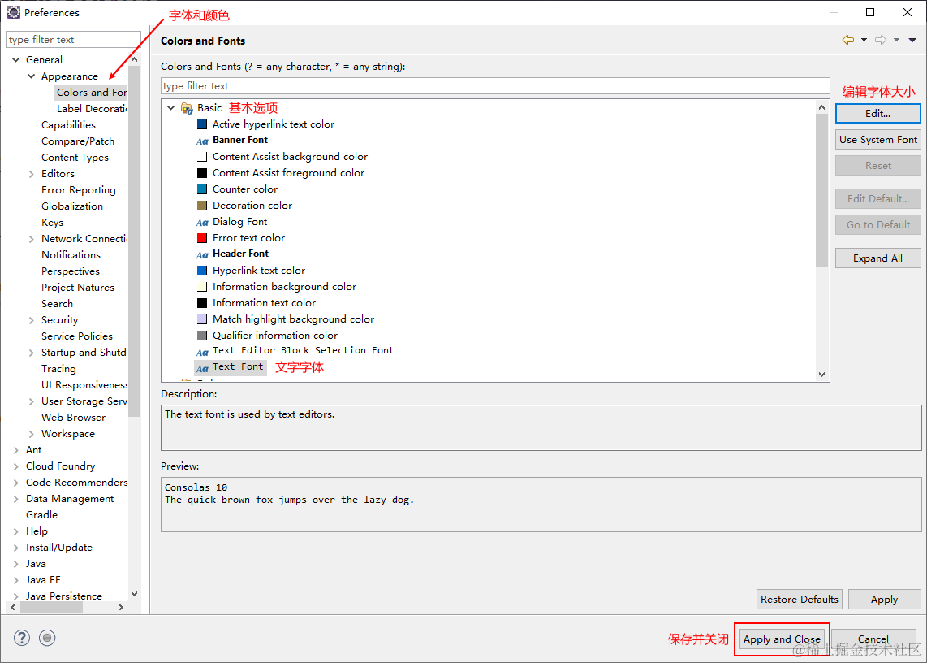The image size is (927, 663).
Task: Open the Web Browser preference page
Action: click(73, 418)
